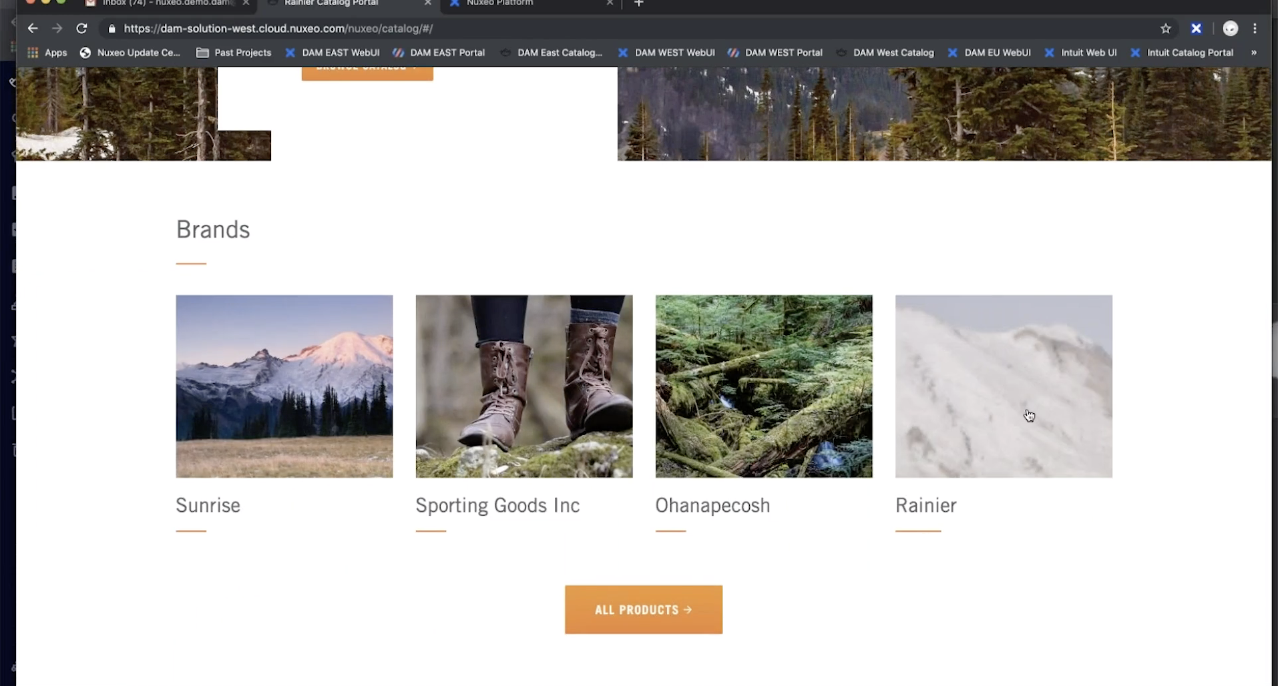
Task: Click the ALL PRODUCTS button
Action: tap(643, 609)
